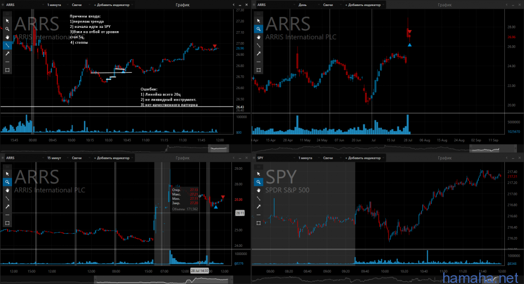Click the navigator range thumb under ARRS 1 минута chart
524x284 pixels.
[x=218, y=148]
